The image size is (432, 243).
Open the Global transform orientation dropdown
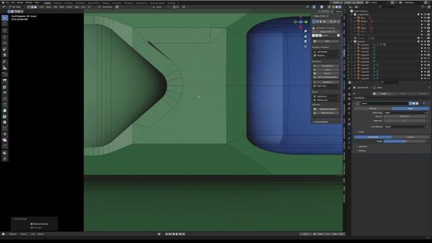(159, 7)
